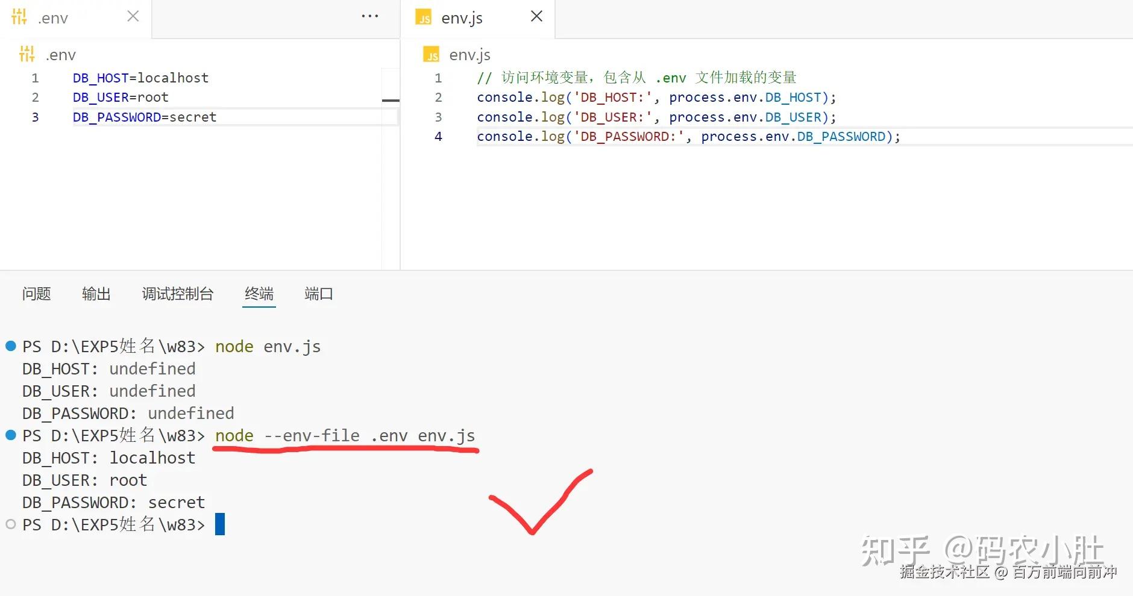Open the 调试控制台 debug console panel

(x=178, y=294)
